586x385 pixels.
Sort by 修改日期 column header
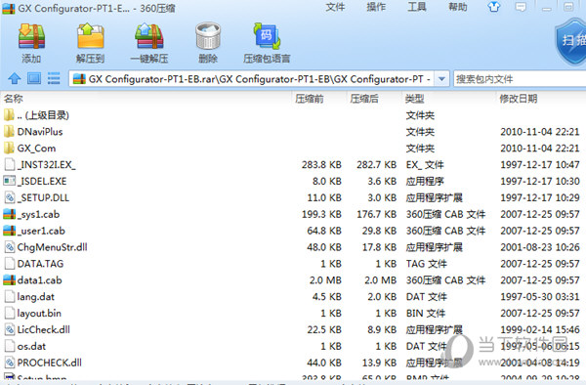(519, 99)
